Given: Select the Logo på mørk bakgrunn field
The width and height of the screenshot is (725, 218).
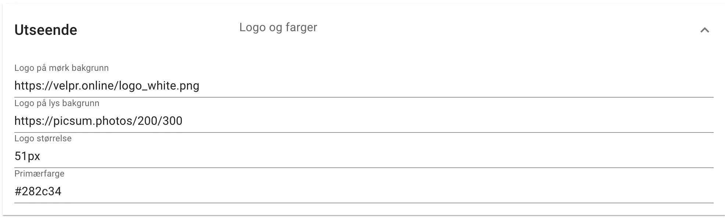Looking at the screenshot, I should pos(220,86).
